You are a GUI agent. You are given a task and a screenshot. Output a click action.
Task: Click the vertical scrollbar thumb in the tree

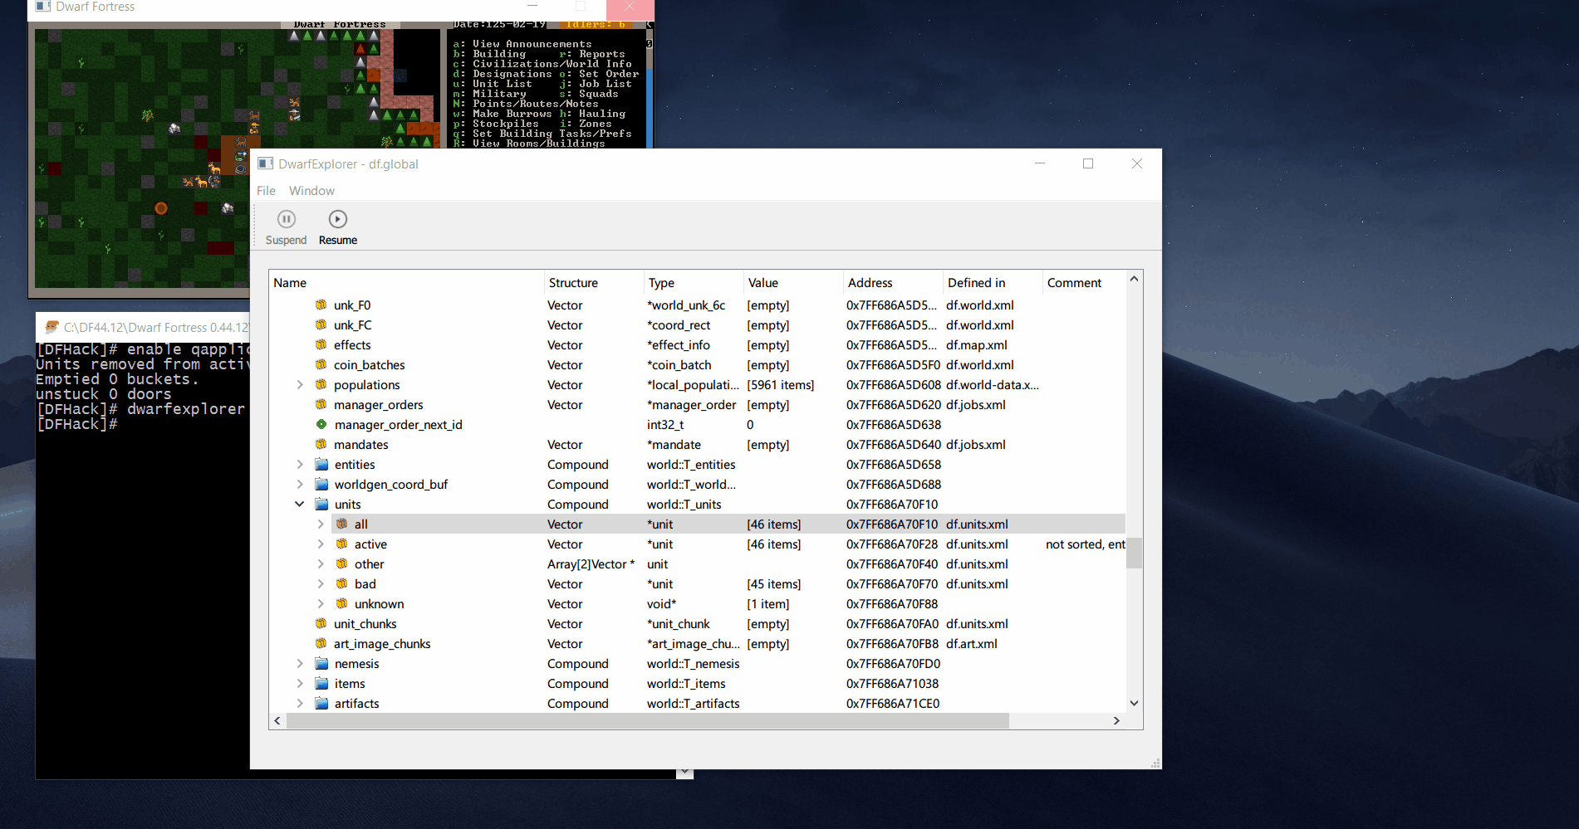(x=1134, y=553)
